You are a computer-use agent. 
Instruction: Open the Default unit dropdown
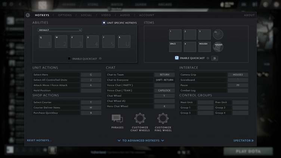pos(60,30)
